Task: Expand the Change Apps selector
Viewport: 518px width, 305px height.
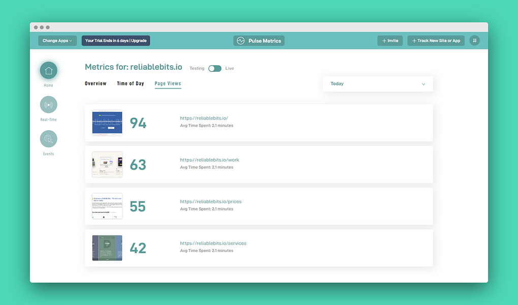Action: coord(57,40)
